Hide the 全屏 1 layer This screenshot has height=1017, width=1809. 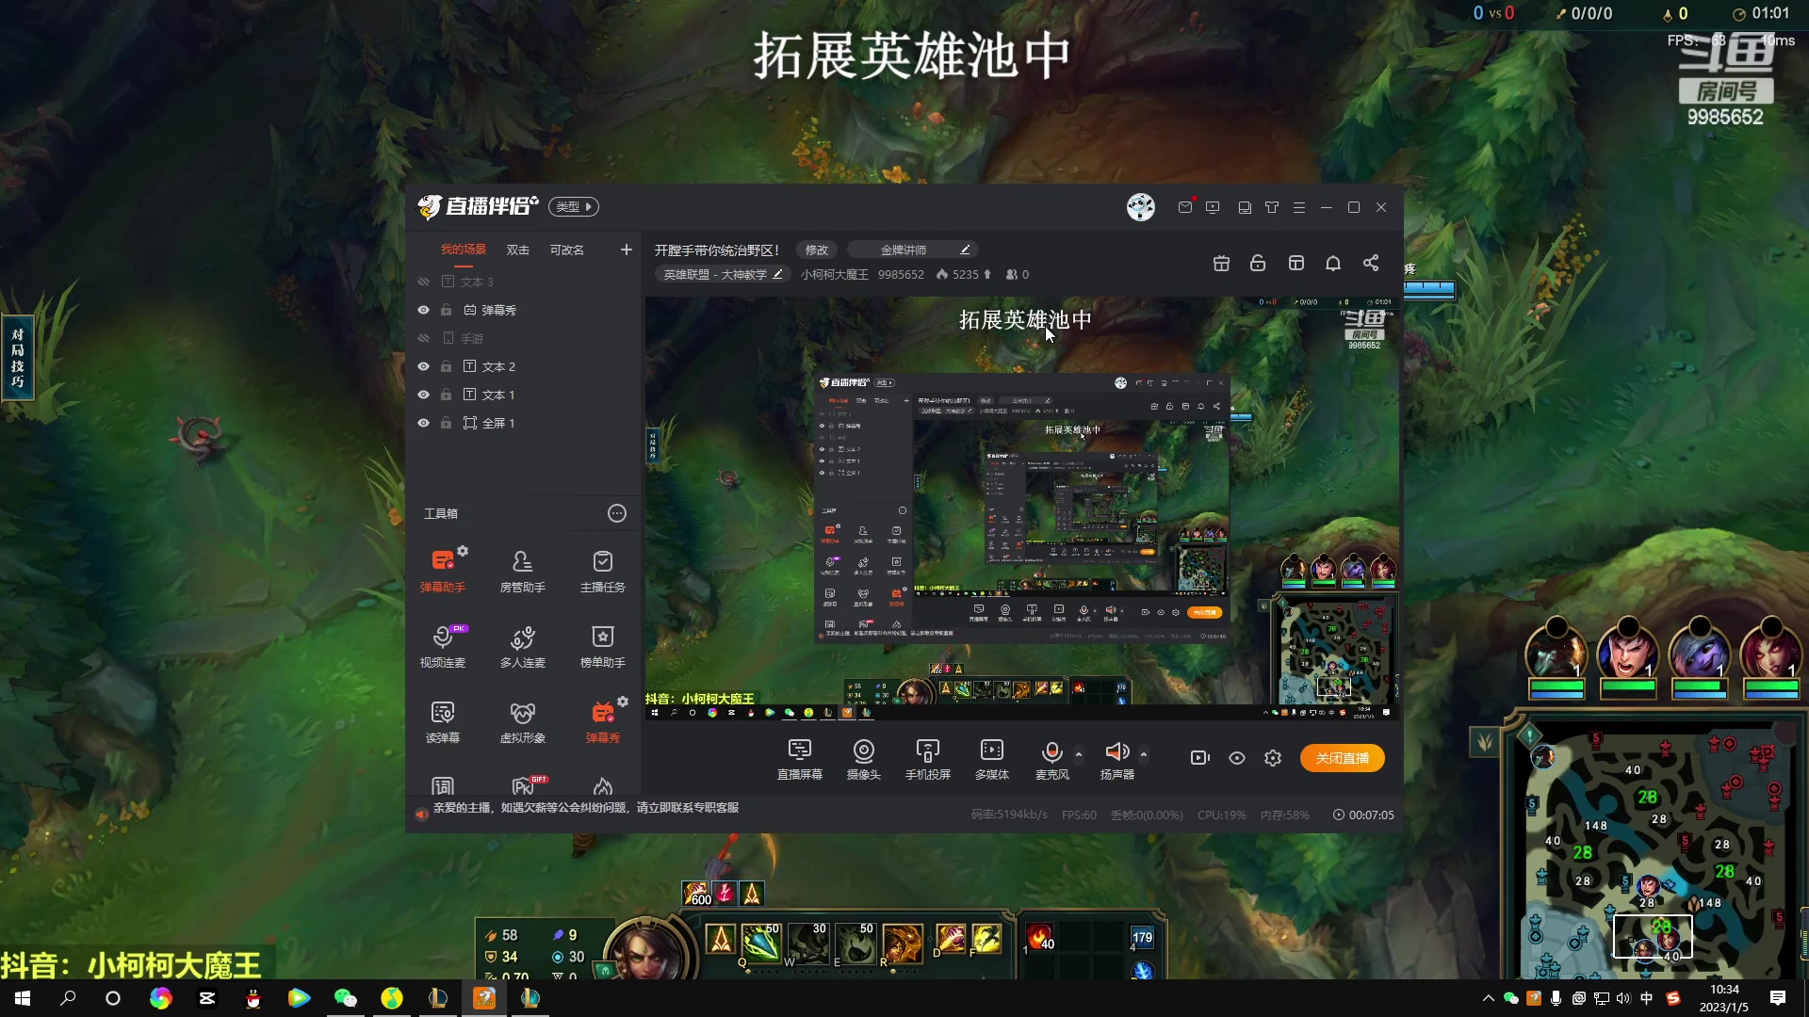[x=423, y=423]
